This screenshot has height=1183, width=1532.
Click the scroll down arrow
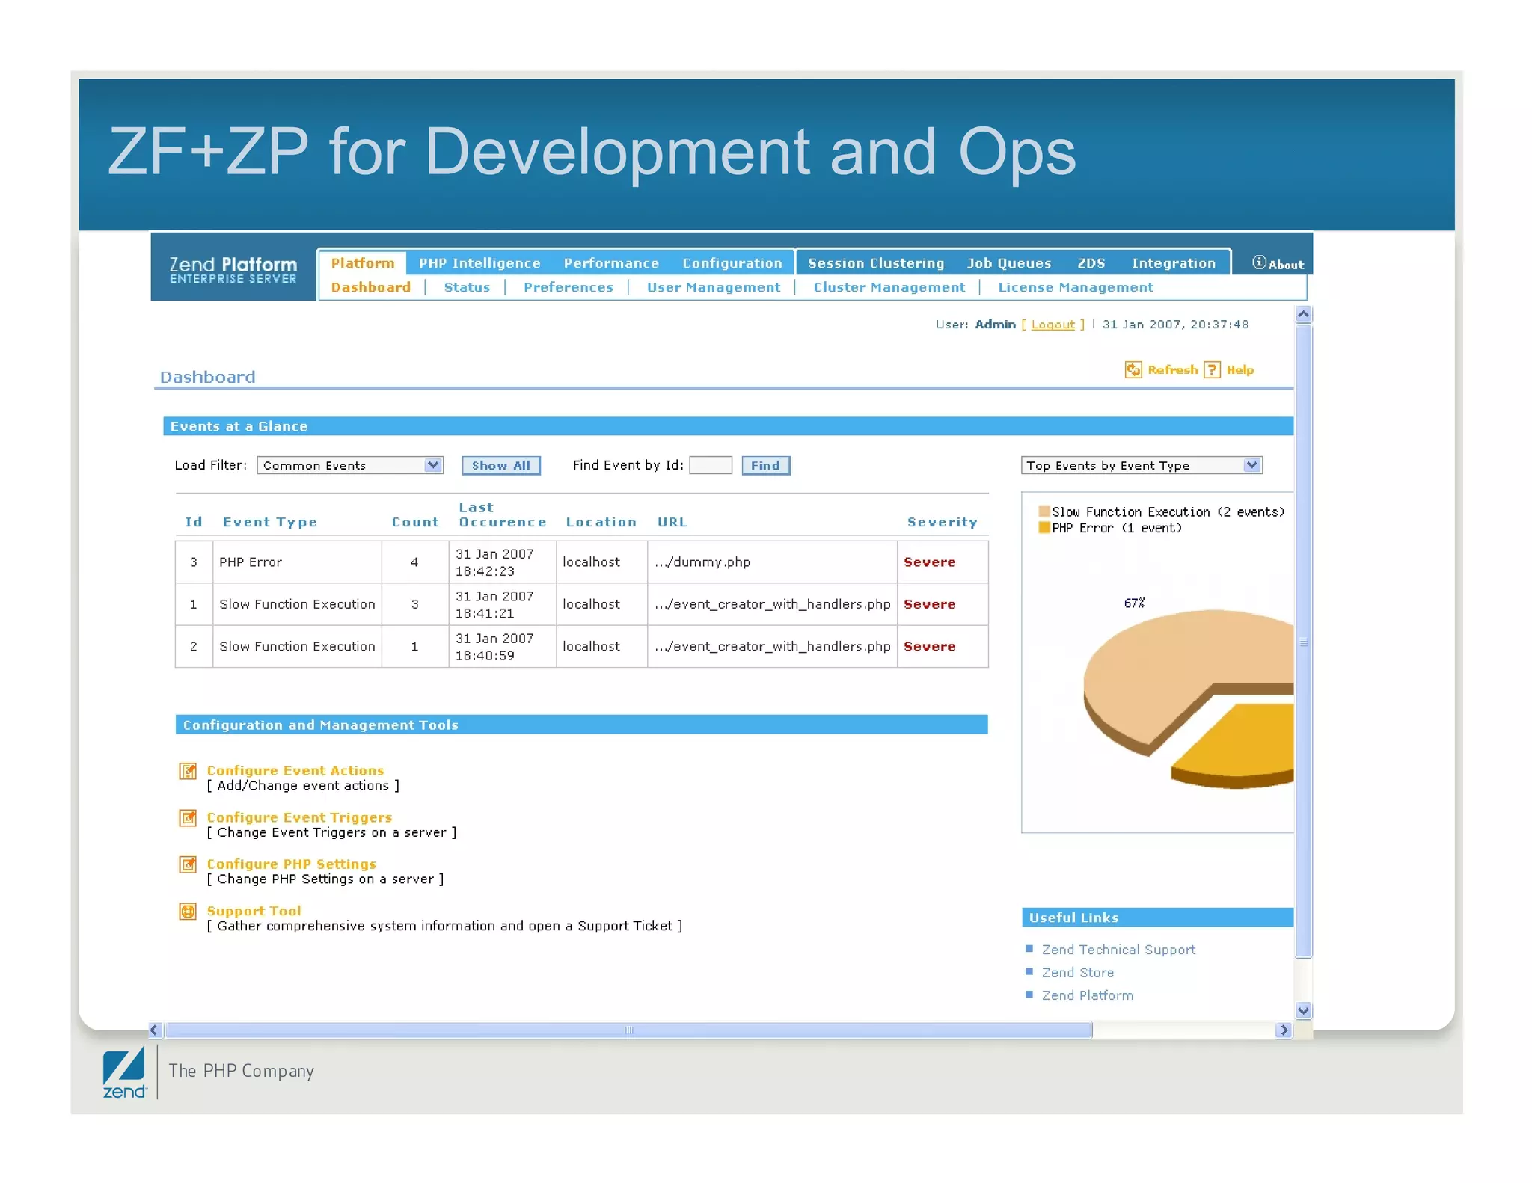pos(1303,1011)
